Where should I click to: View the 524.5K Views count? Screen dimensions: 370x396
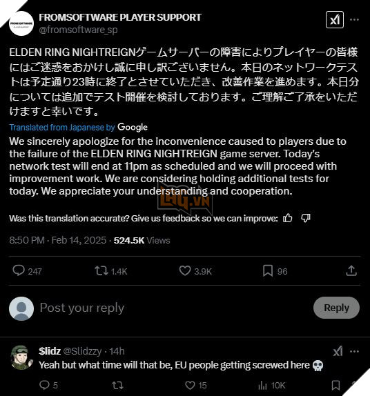[x=142, y=240]
